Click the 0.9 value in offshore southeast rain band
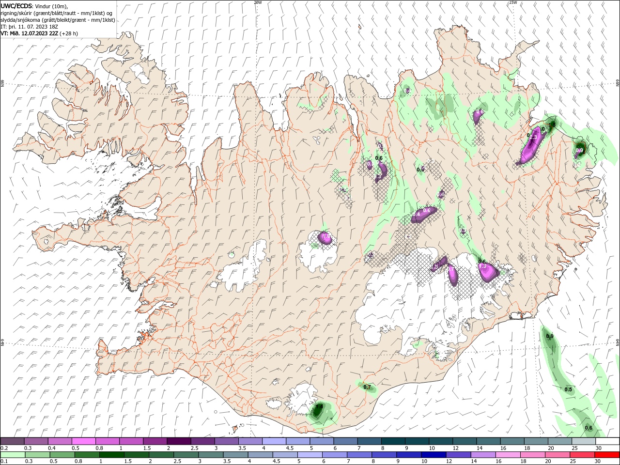 [550, 336]
